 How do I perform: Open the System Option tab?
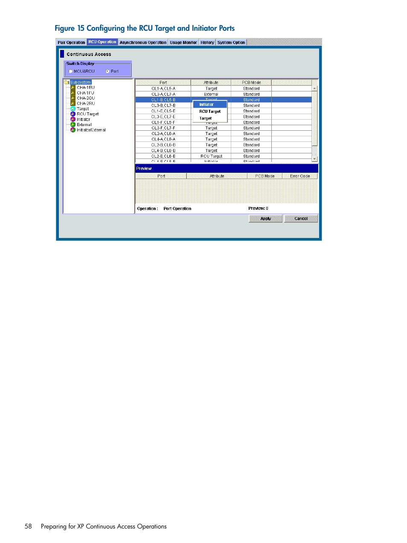coord(231,42)
